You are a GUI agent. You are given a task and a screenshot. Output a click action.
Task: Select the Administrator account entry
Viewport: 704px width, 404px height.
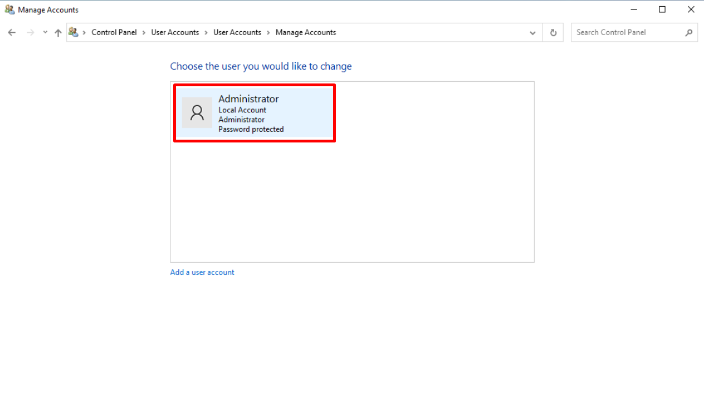pyautogui.click(x=255, y=112)
